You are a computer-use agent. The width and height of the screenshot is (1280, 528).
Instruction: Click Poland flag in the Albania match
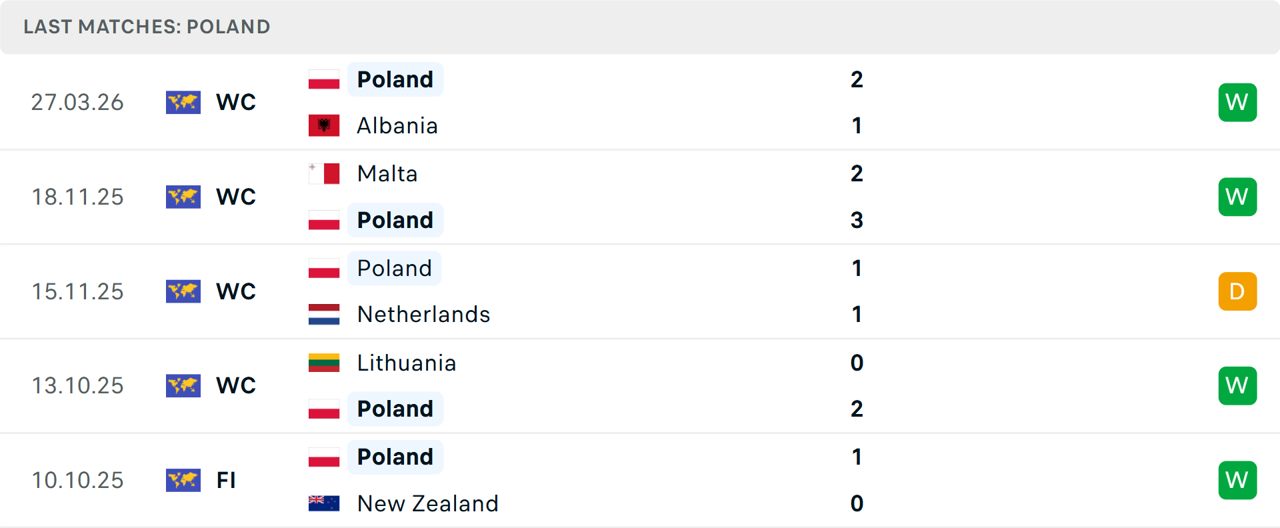click(324, 79)
